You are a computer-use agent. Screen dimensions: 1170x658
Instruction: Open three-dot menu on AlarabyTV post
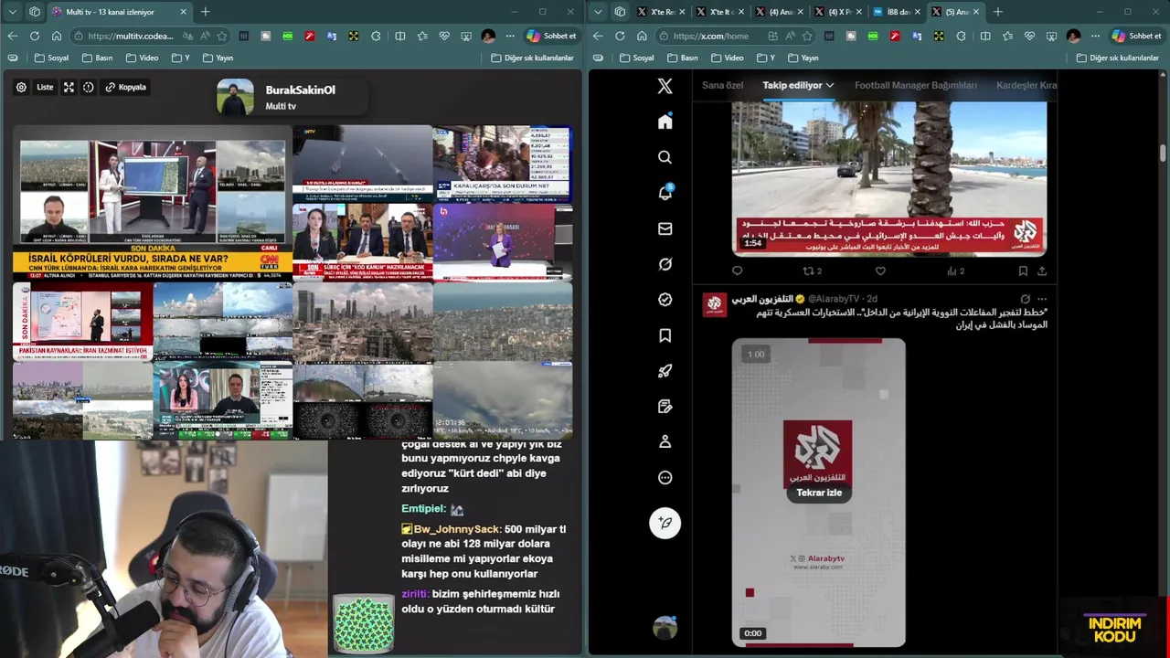(1042, 299)
